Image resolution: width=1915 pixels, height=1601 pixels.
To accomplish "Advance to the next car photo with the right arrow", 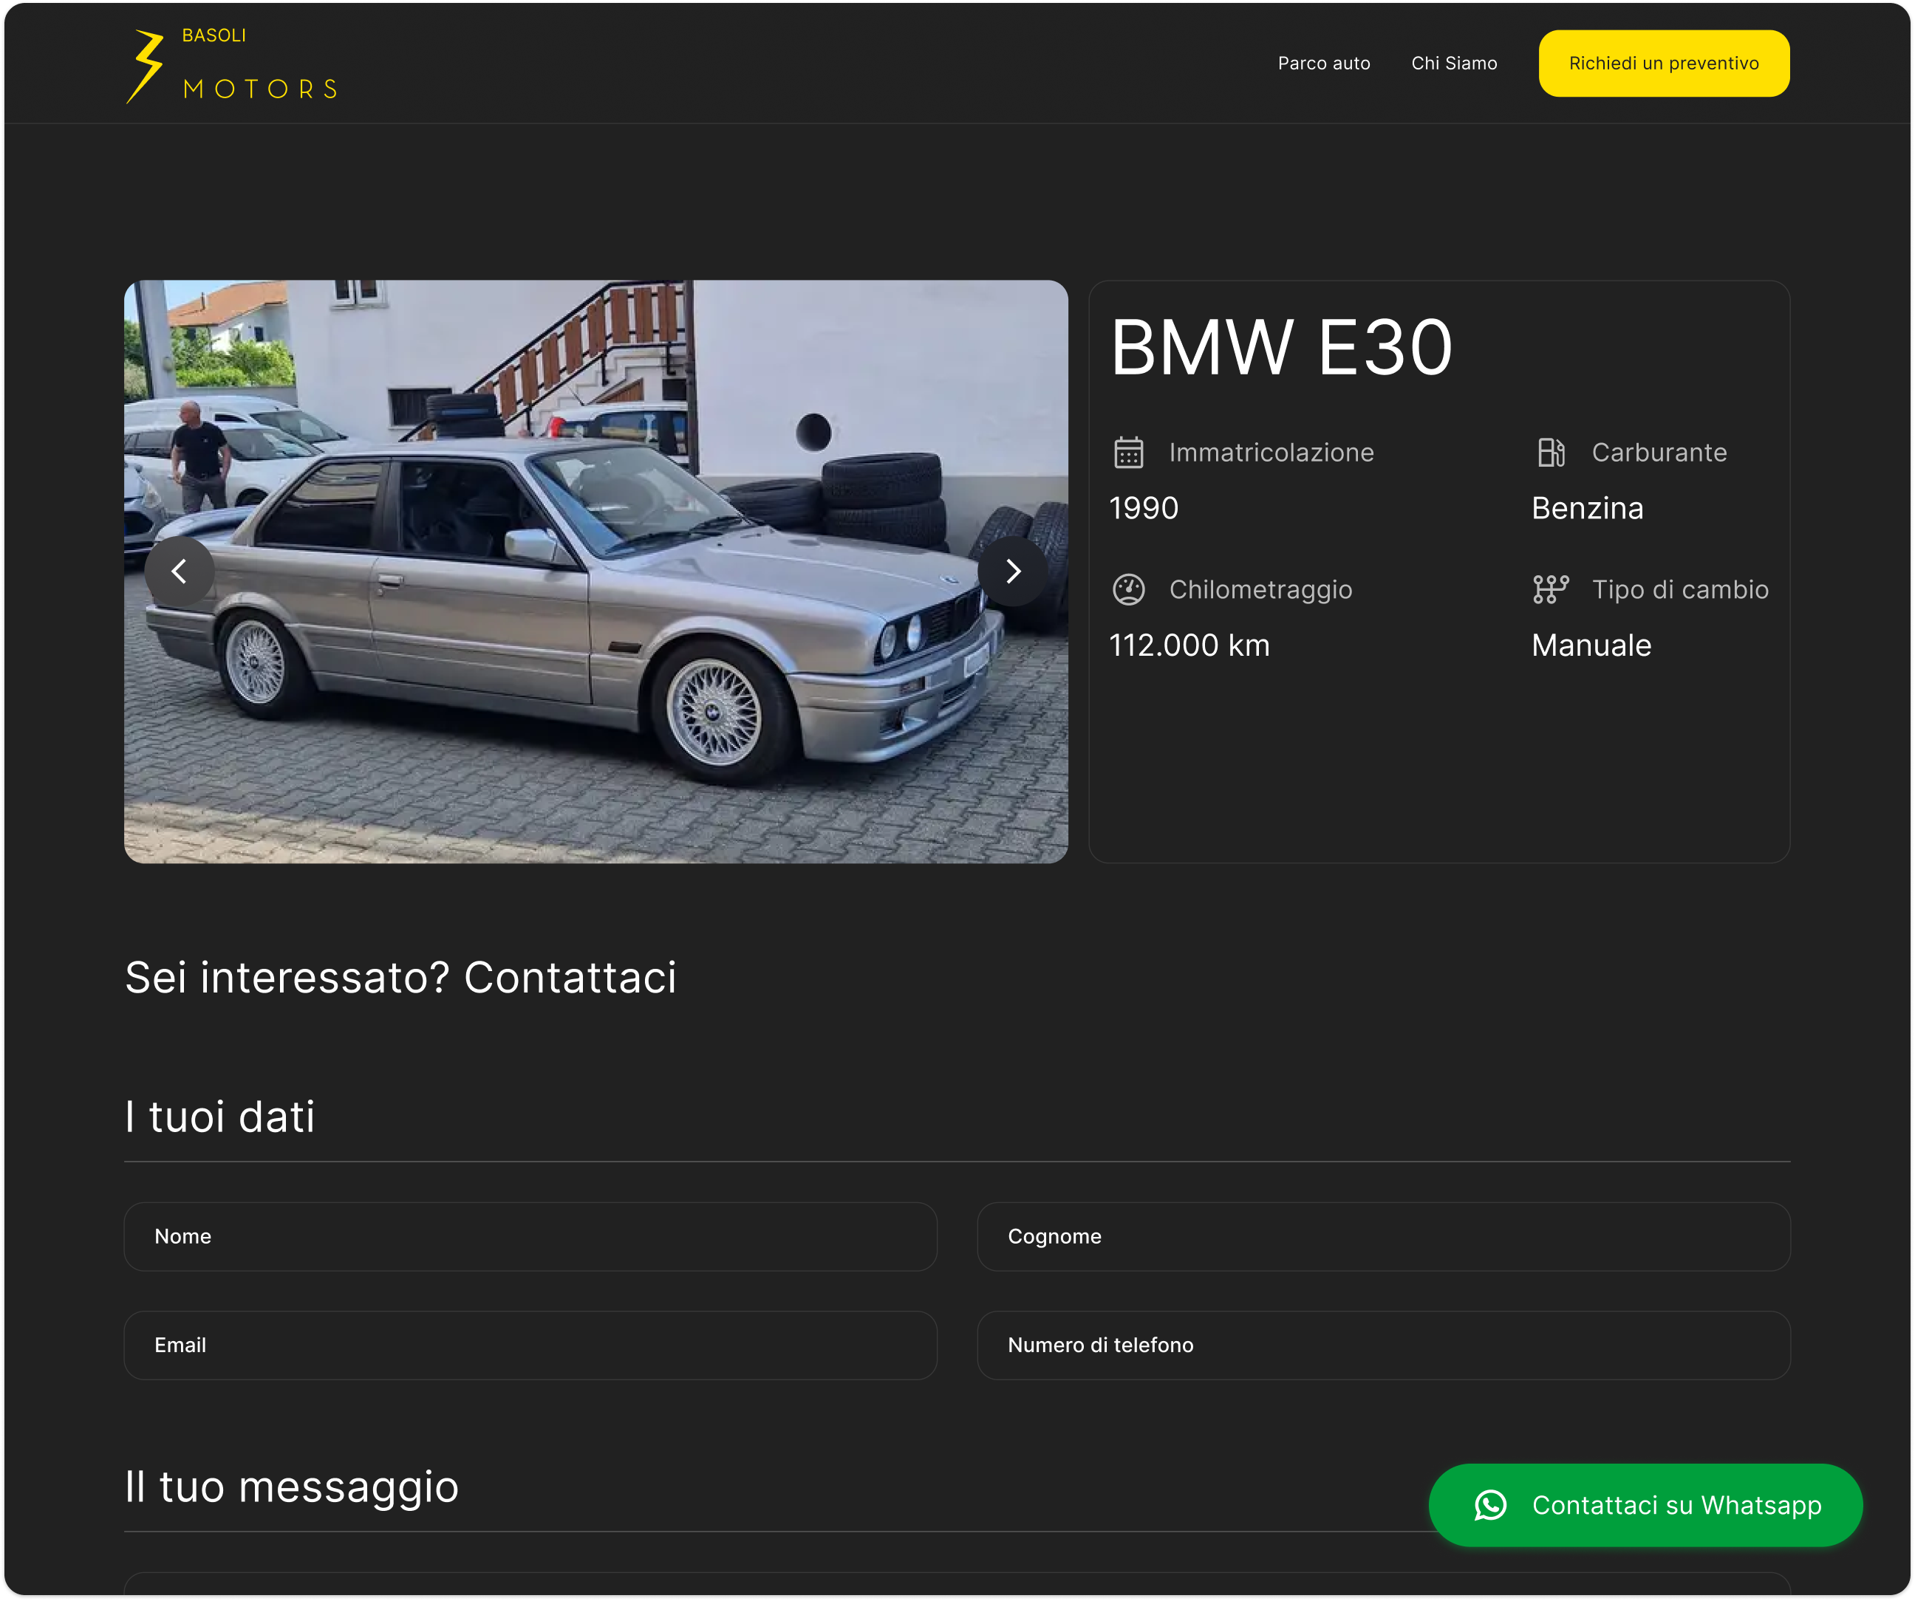I will pyautogui.click(x=1012, y=572).
